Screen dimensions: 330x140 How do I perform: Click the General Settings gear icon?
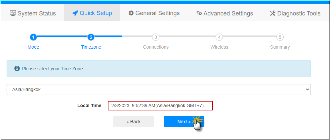pos(131,13)
